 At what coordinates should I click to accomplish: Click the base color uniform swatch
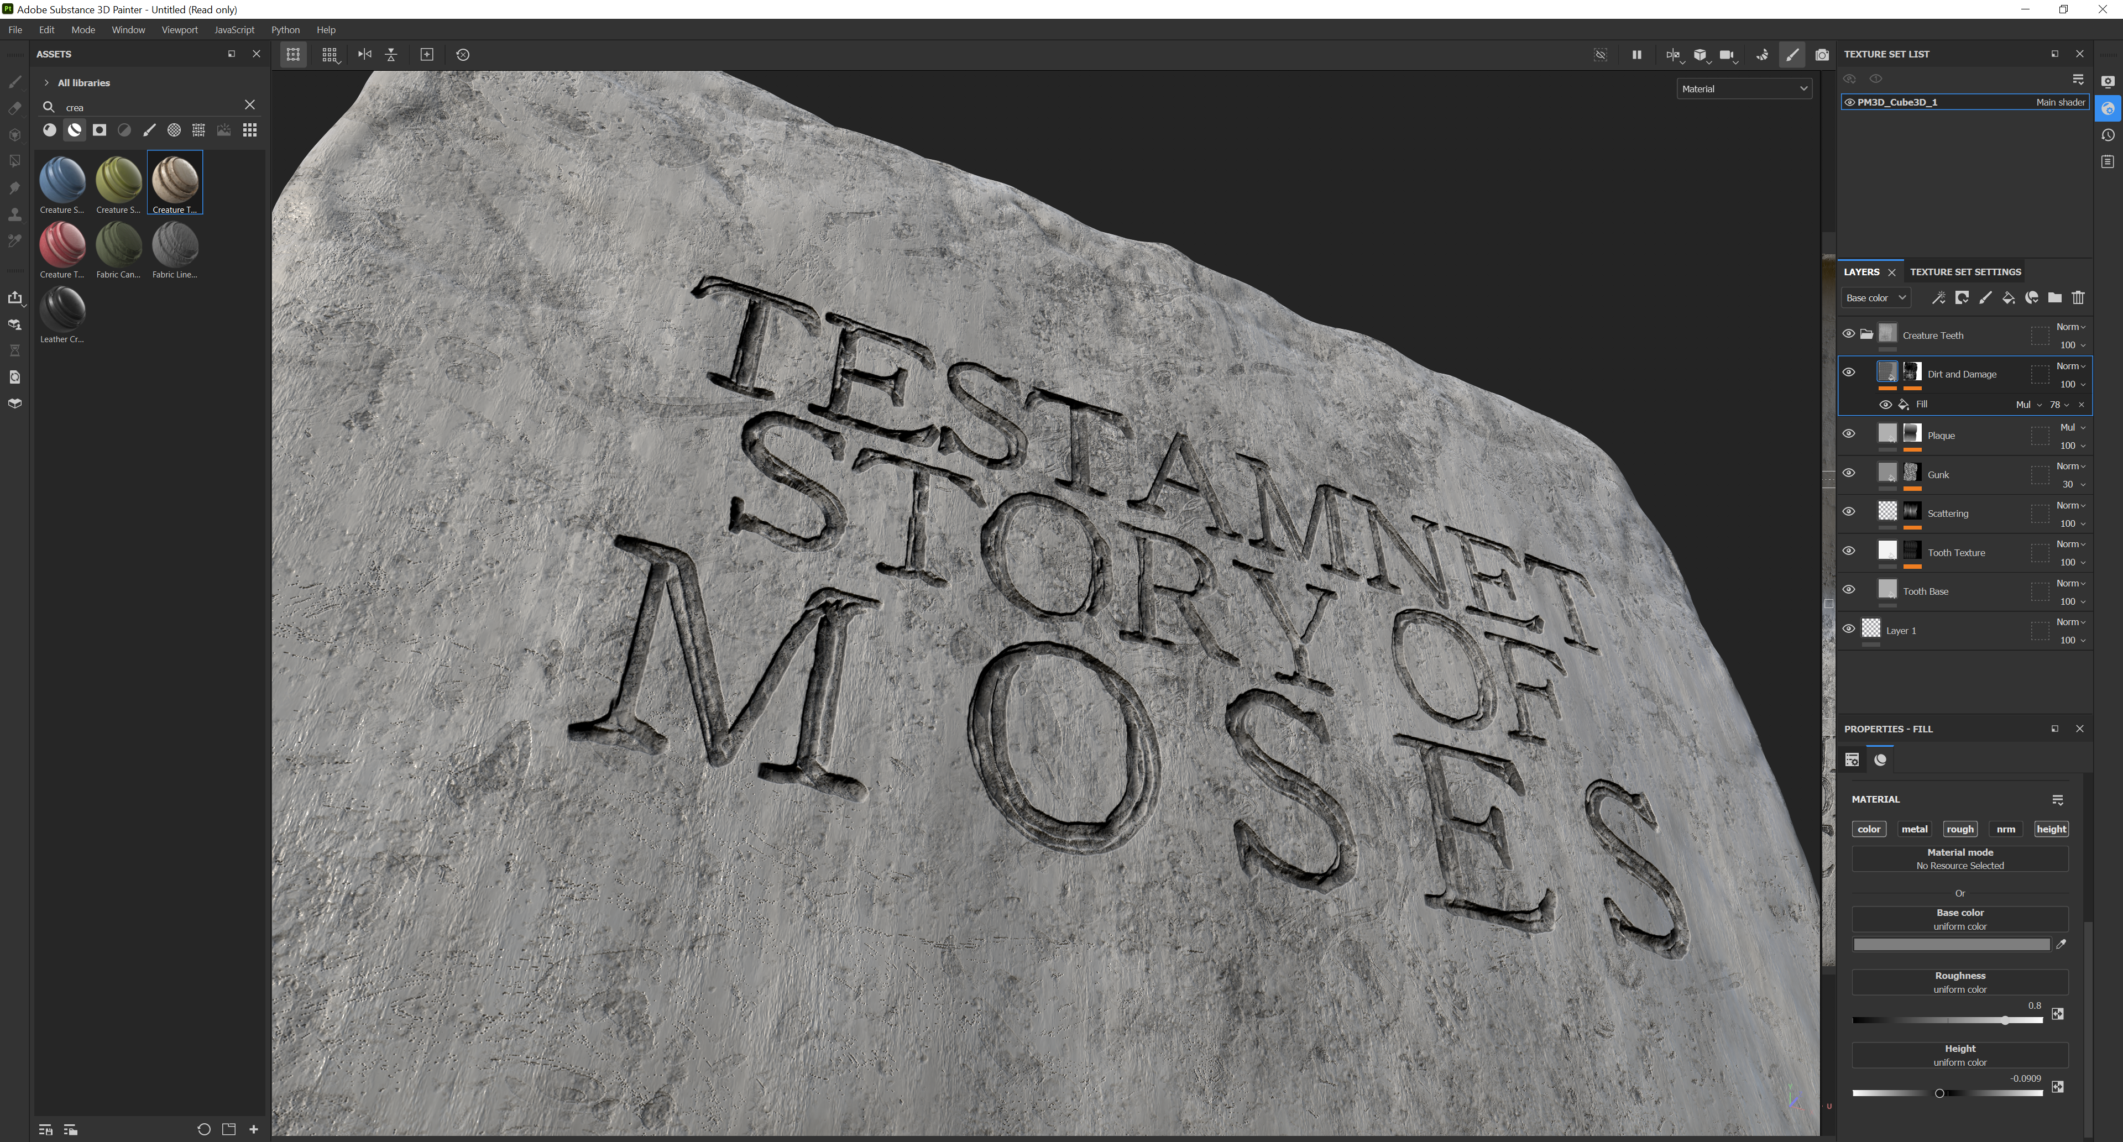[1951, 944]
